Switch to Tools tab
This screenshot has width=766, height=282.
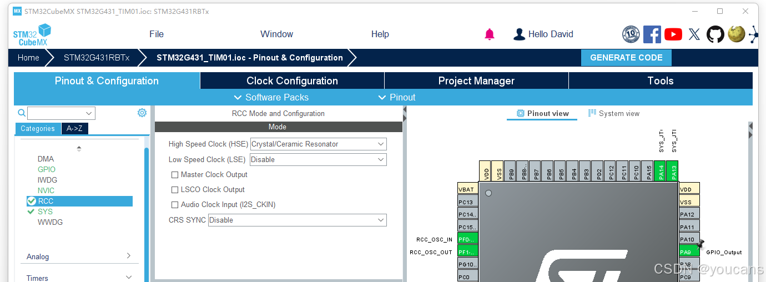[661, 80]
